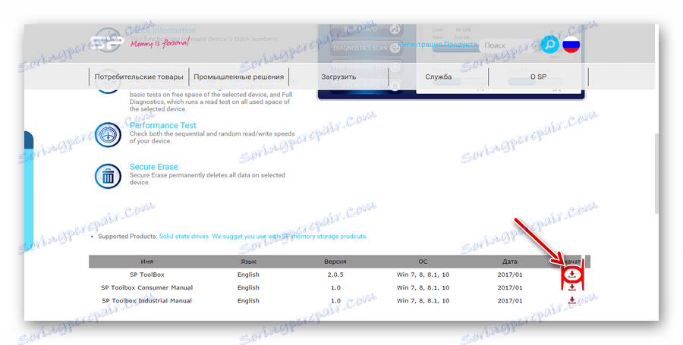Download SP ToolBox software
Screen dimensions: 683x345
(572, 274)
